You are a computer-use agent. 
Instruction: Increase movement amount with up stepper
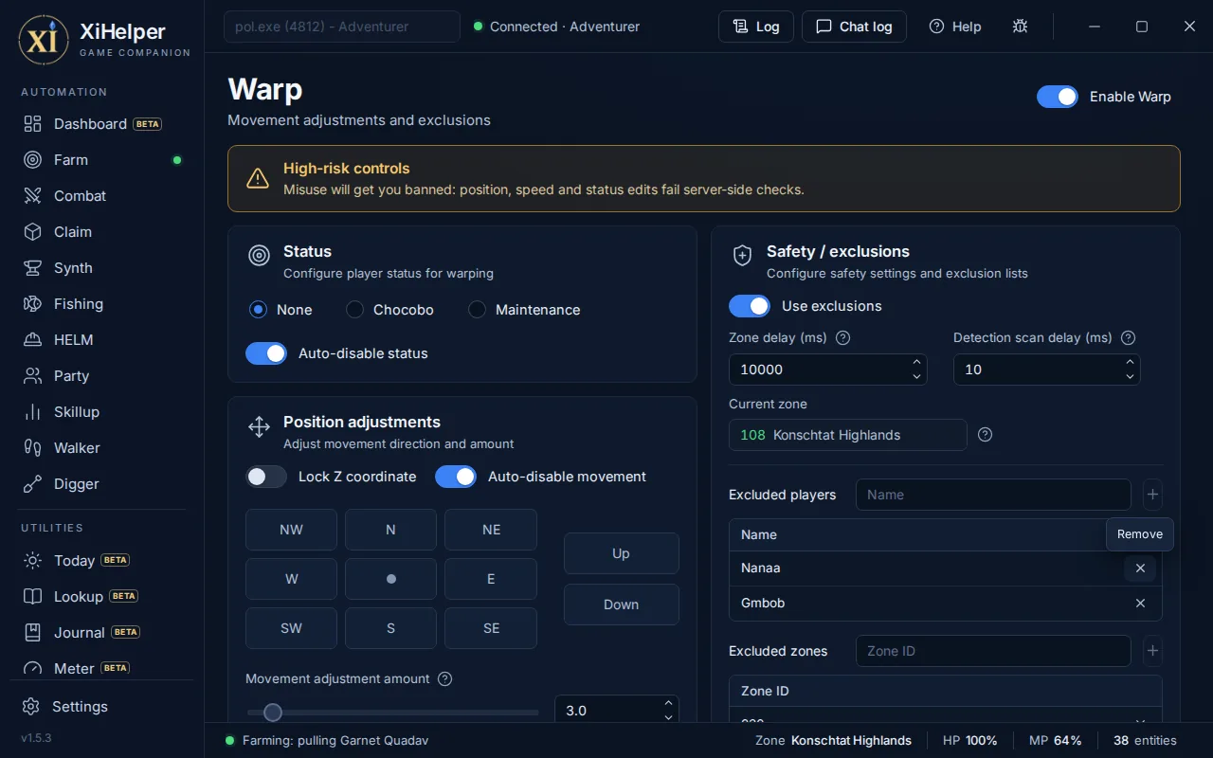click(x=668, y=703)
